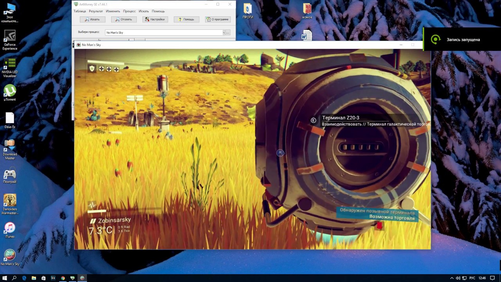
Task: Click the О программе about button
Action: (x=218, y=19)
